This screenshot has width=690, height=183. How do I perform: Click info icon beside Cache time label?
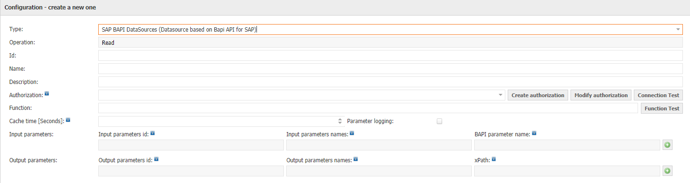click(68, 120)
